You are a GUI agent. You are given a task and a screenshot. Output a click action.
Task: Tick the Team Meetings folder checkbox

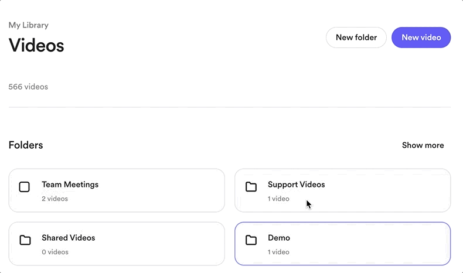(x=24, y=187)
